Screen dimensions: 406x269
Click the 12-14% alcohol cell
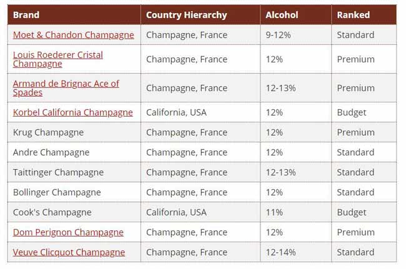[x=280, y=252]
